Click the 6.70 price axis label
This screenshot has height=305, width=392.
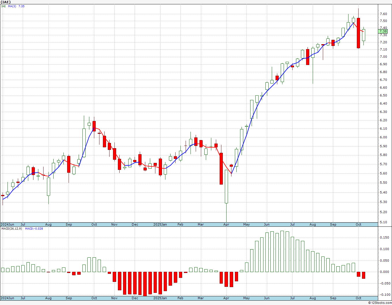click(x=383, y=80)
